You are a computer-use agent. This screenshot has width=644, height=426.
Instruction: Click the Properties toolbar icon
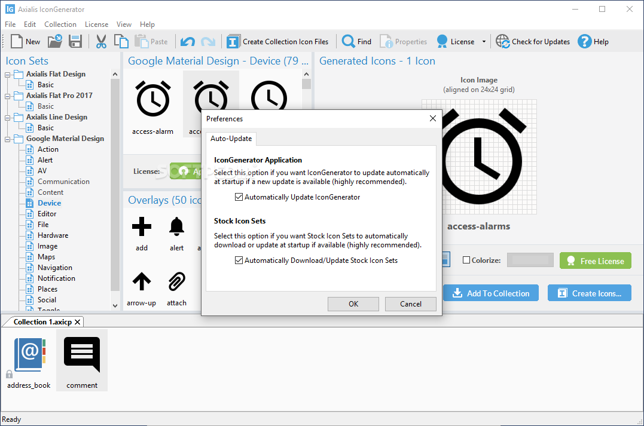pyautogui.click(x=386, y=41)
